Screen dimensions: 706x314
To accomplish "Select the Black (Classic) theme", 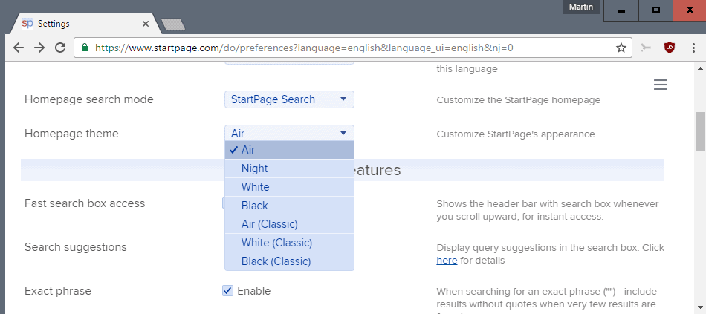I will tap(290, 261).
